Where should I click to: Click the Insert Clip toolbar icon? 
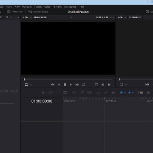(74, 93)
